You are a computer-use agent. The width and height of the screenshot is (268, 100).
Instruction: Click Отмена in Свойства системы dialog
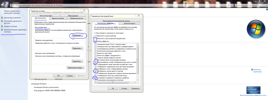(x=70, y=76)
